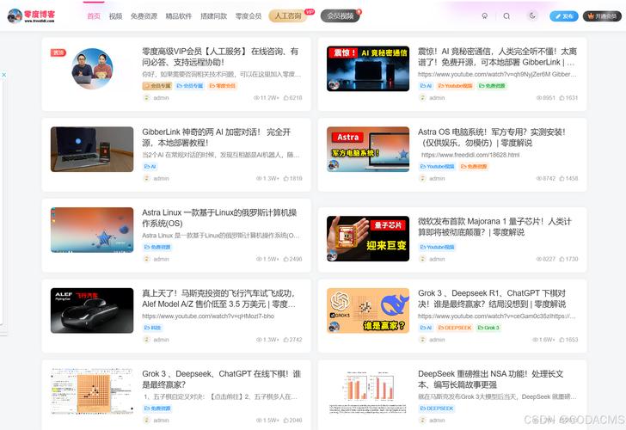Close the left side ad with X
The image size is (626, 430).
click(x=3, y=75)
